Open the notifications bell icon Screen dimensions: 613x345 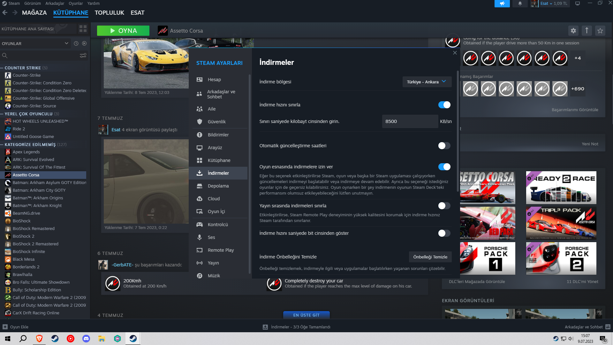[x=520, y=4]
